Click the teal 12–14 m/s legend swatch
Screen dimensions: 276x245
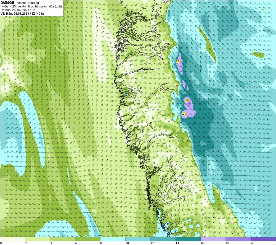coord(163,239)
